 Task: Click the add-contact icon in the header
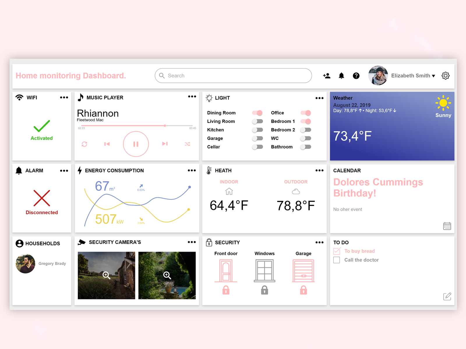coord(326,76)
